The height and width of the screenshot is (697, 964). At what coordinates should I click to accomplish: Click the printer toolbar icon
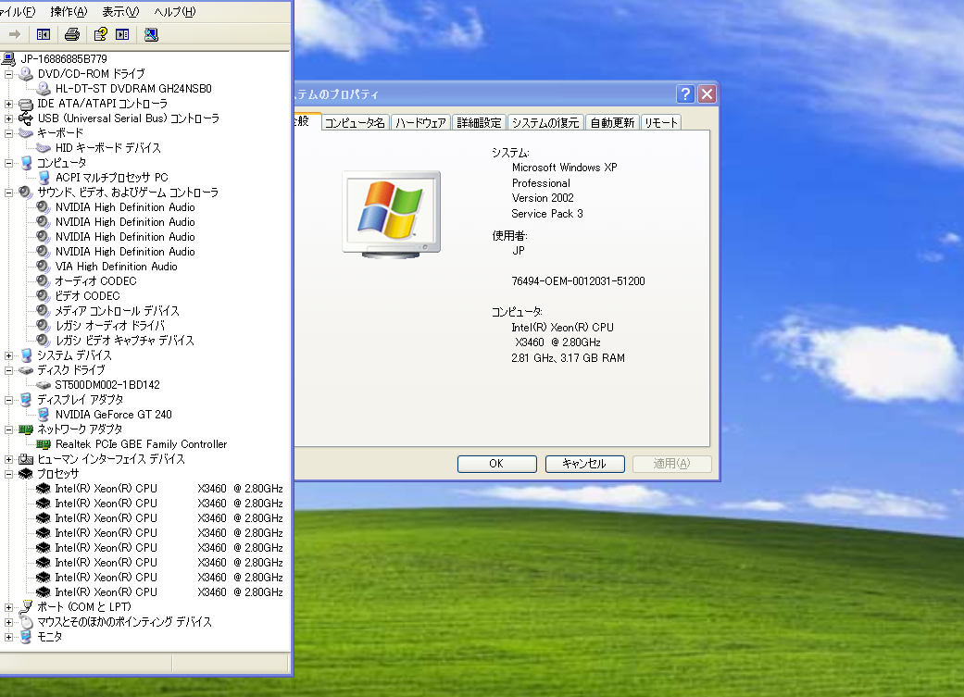pos(72,34)
